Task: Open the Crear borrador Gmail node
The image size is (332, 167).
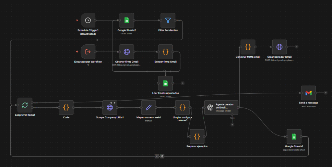Action: click(279, 47)
